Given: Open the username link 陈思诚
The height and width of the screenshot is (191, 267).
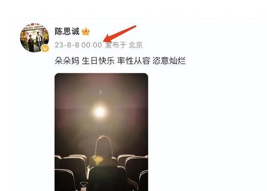Looking at the screenshot, I should pyautogui.click(x=67, y=32).
